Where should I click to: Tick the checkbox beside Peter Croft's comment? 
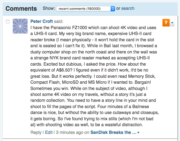tap(8, 22)
